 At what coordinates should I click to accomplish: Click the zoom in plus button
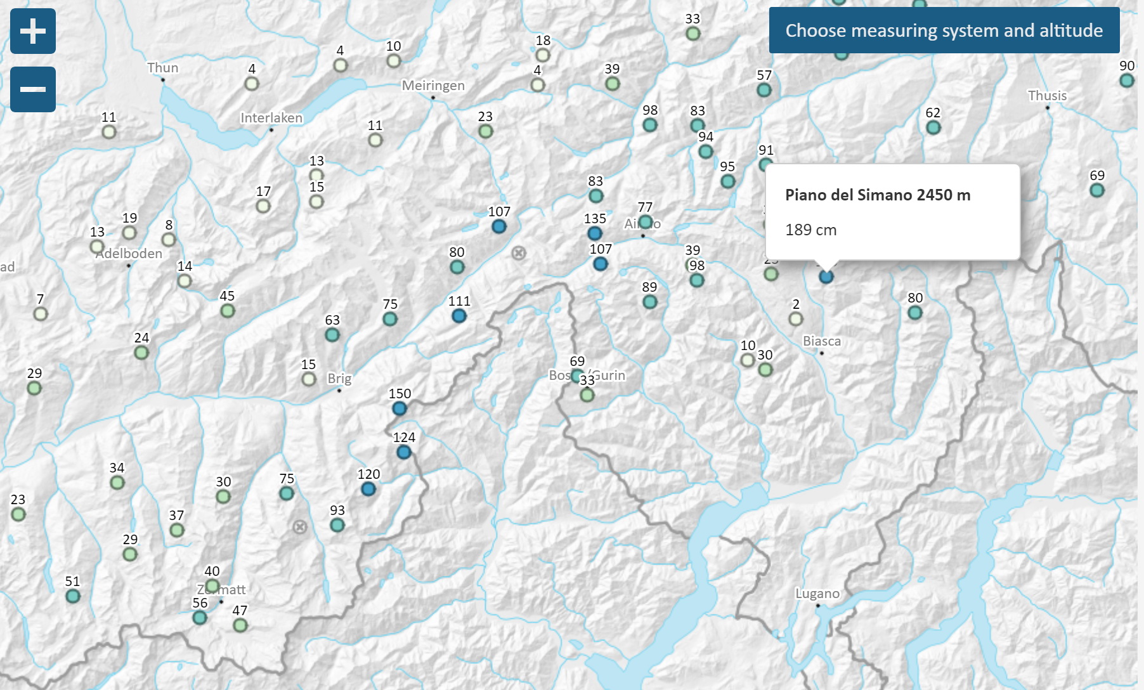click(x=33, y=31)
